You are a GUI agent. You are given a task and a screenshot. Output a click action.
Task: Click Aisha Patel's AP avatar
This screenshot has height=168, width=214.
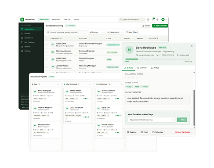click(53, 59)
